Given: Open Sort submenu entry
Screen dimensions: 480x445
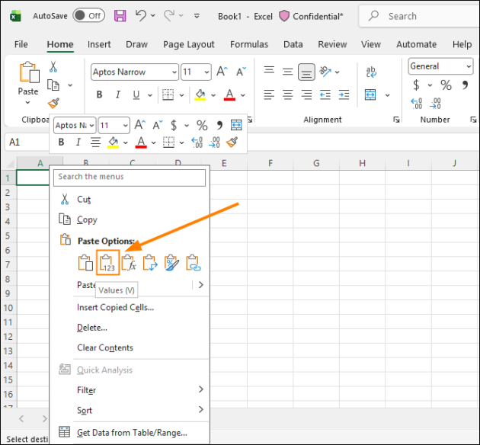Looking at the screenshot, I should pos(130,410).
